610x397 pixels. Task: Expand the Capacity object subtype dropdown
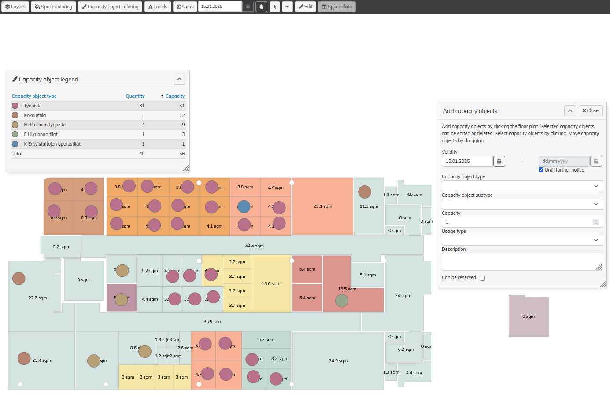[x=522, y=204]
